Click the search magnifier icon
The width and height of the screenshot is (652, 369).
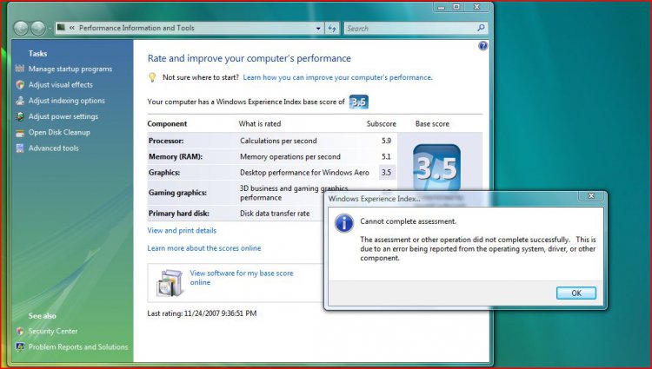tap(481, 28)
